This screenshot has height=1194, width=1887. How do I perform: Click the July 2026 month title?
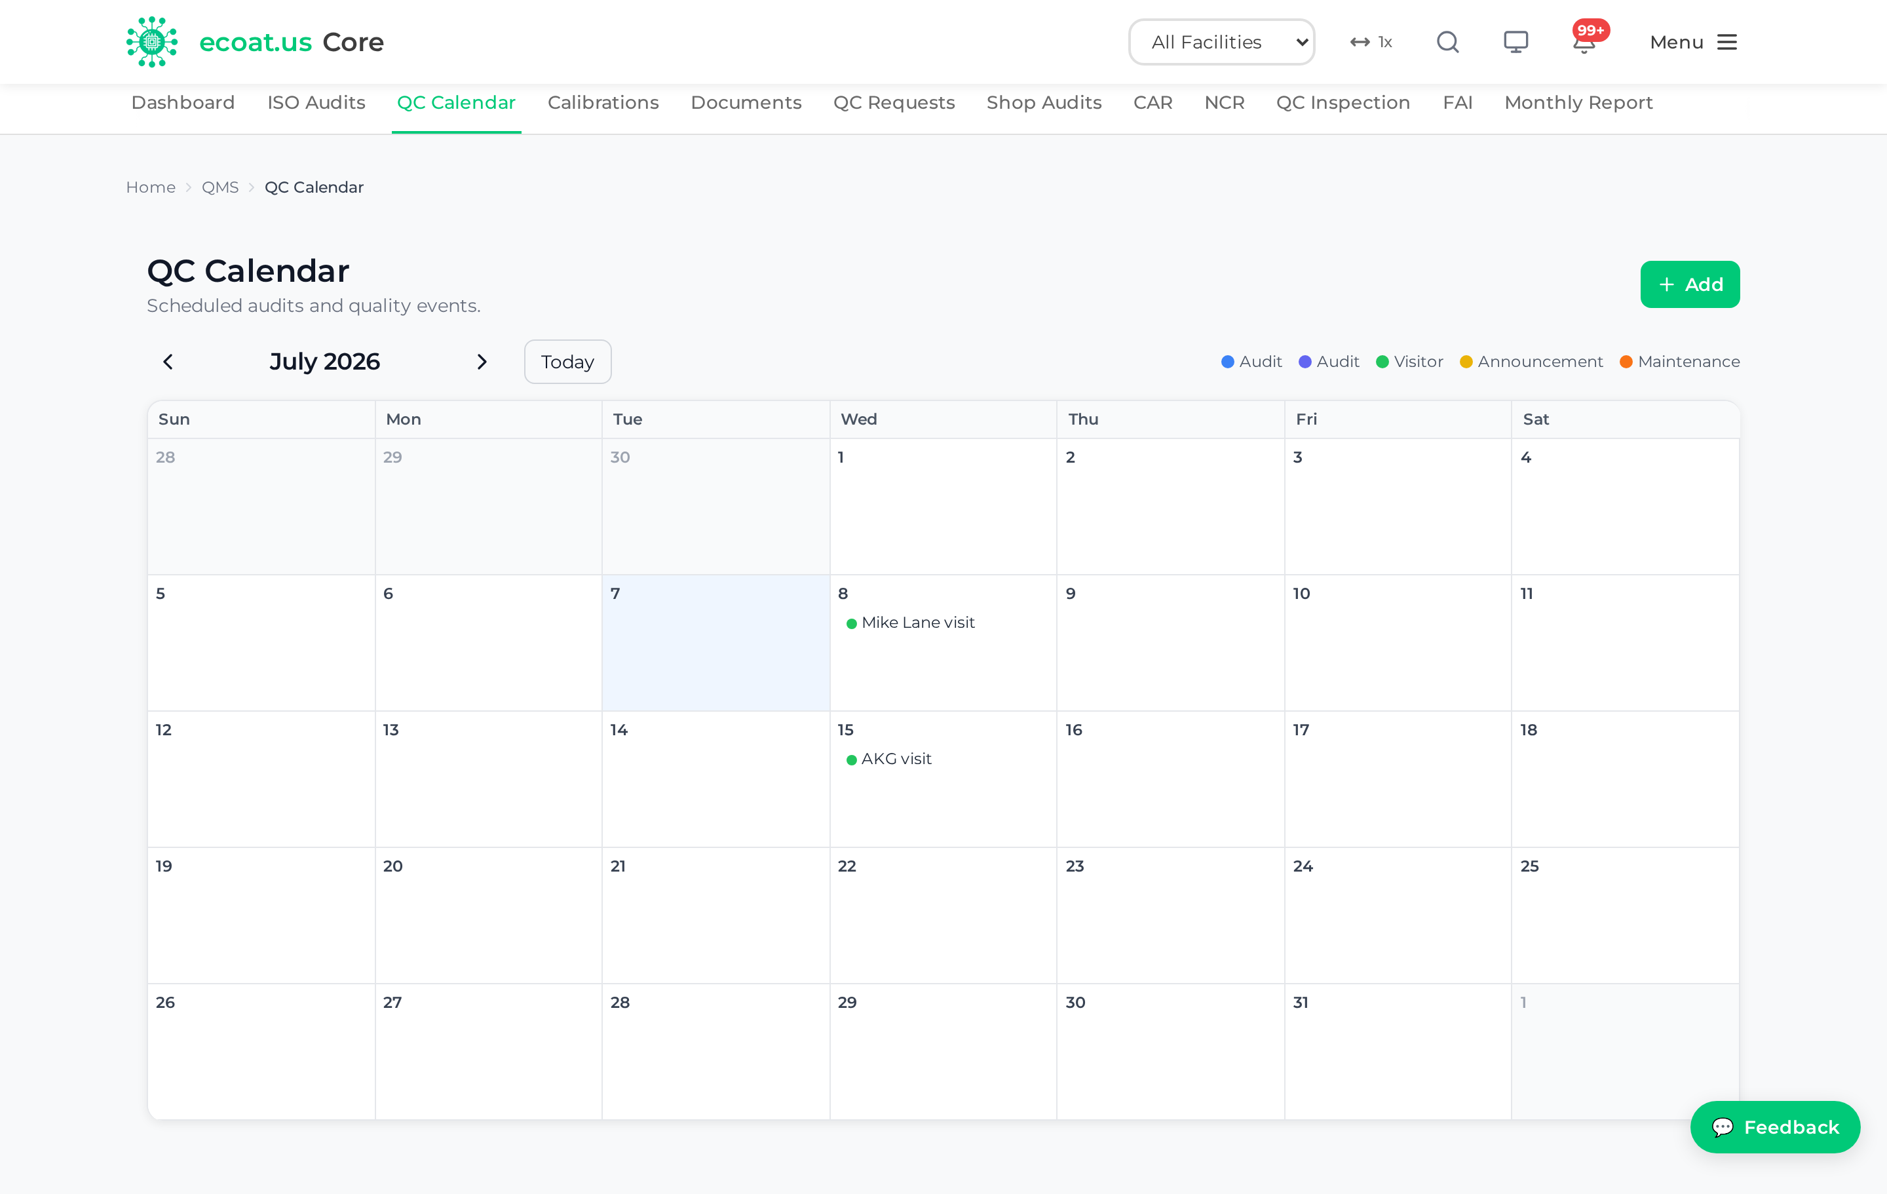pyautogui.click(x=324, y=362)
